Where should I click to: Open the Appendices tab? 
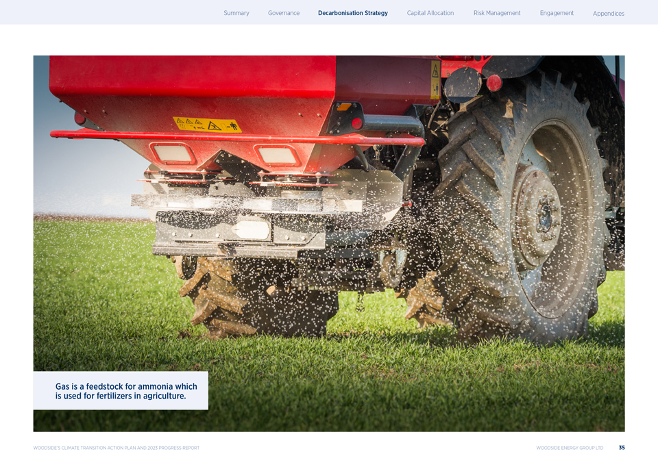[x=609, y=14]
